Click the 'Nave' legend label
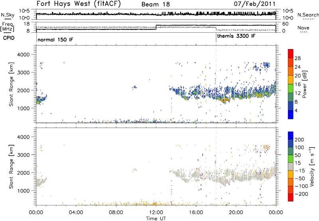 point(303,28)
